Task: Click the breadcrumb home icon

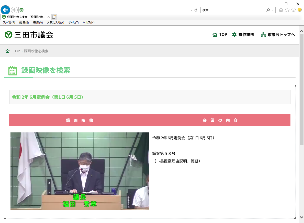Action: click(x=8, y=51)
